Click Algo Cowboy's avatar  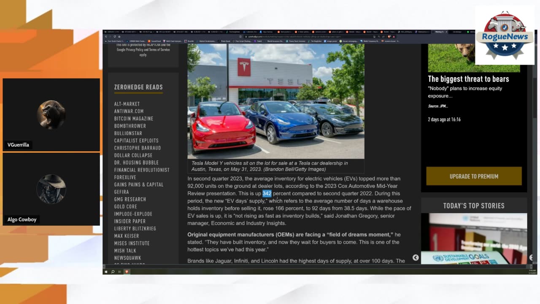coord(51,189)
